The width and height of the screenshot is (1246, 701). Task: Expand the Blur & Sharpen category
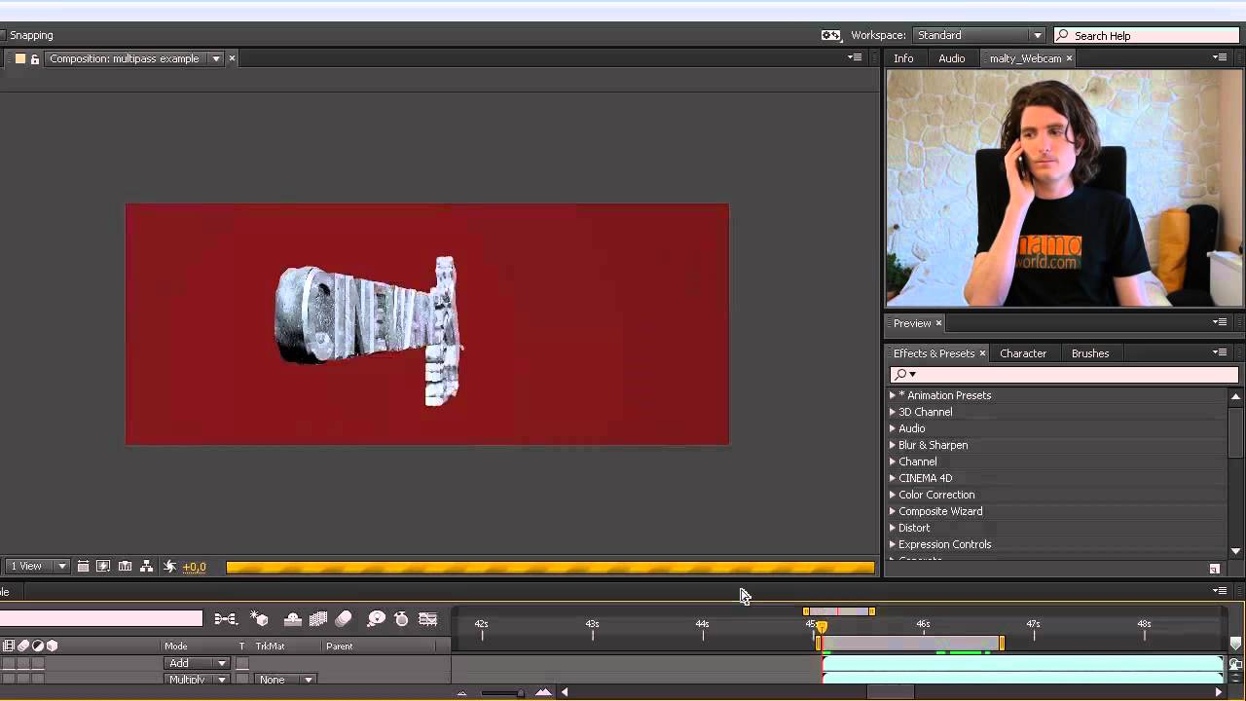[893, 445]
